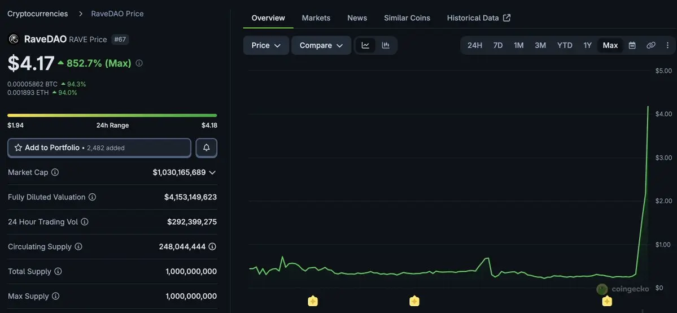Viewport: 677px width, 313px height.
Task: Click the first yellow event marker below chart
Action: pos(313,301)
